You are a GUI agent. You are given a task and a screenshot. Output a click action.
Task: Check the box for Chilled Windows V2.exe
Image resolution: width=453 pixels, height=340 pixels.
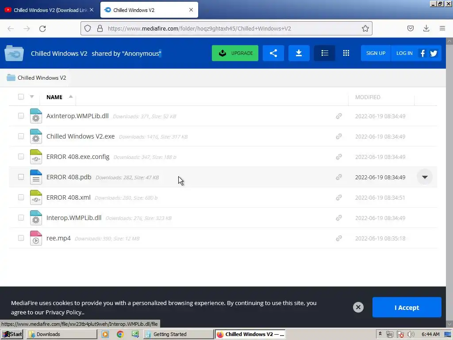pyautogui.click(x=21, y=136)
